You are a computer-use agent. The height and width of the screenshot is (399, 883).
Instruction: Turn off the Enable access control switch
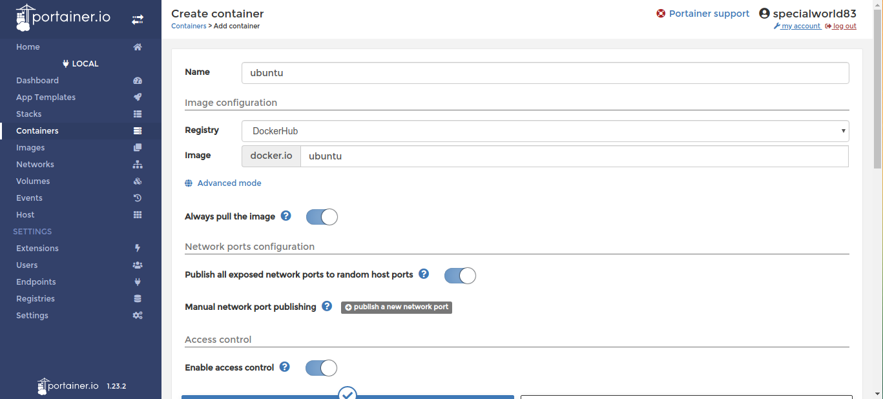(x=321, y=368)
